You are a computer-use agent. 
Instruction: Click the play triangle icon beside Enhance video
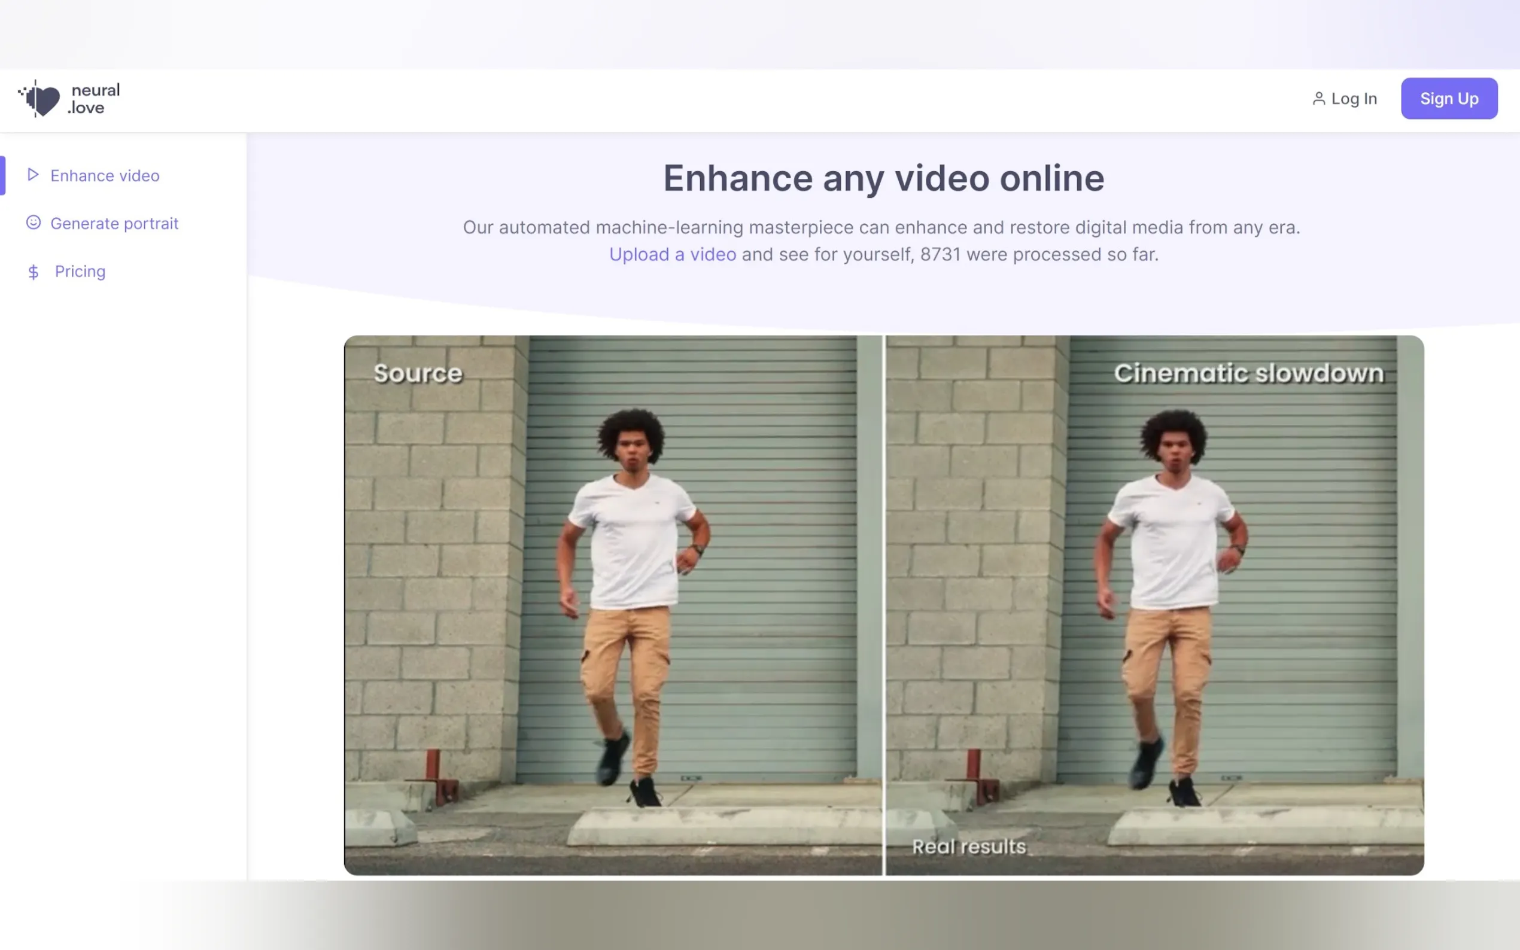pos(34,175)
